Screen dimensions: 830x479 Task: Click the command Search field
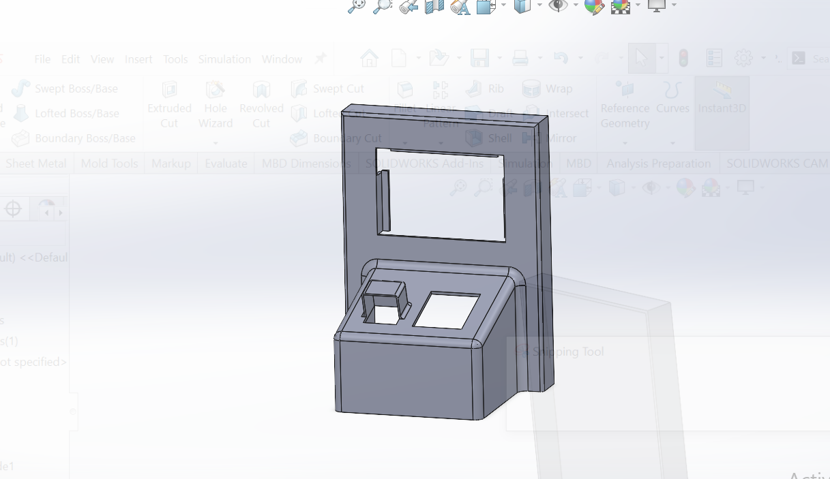coord(809,59)
